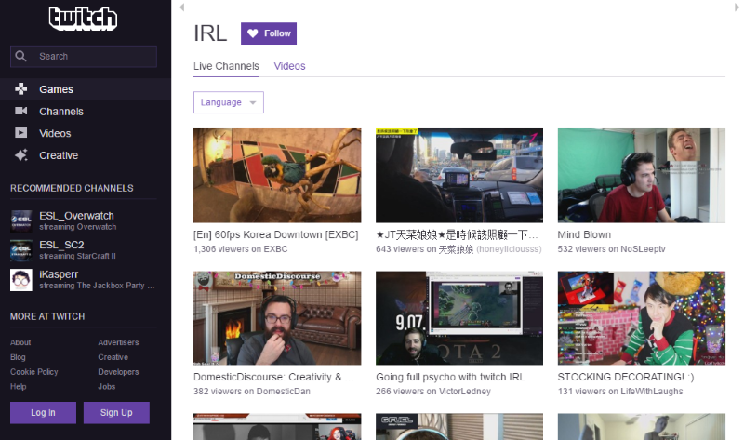
Task: Click title 'Mind Blown'
Action: pyautogui.click(x=584, y=234)
